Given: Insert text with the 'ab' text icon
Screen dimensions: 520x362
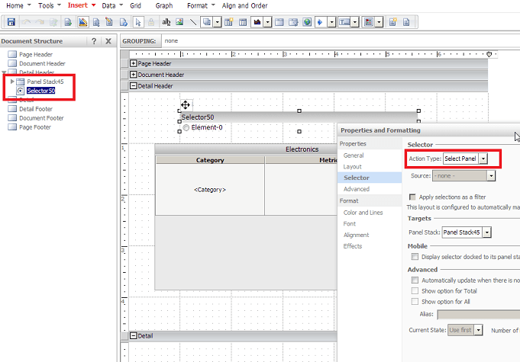Looking at the screenshot, I should point(166,22).
